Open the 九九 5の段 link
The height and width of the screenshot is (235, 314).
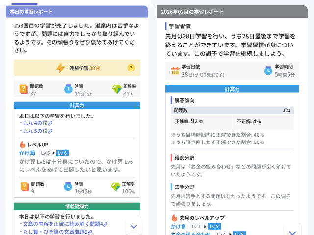tap(35, 131)
